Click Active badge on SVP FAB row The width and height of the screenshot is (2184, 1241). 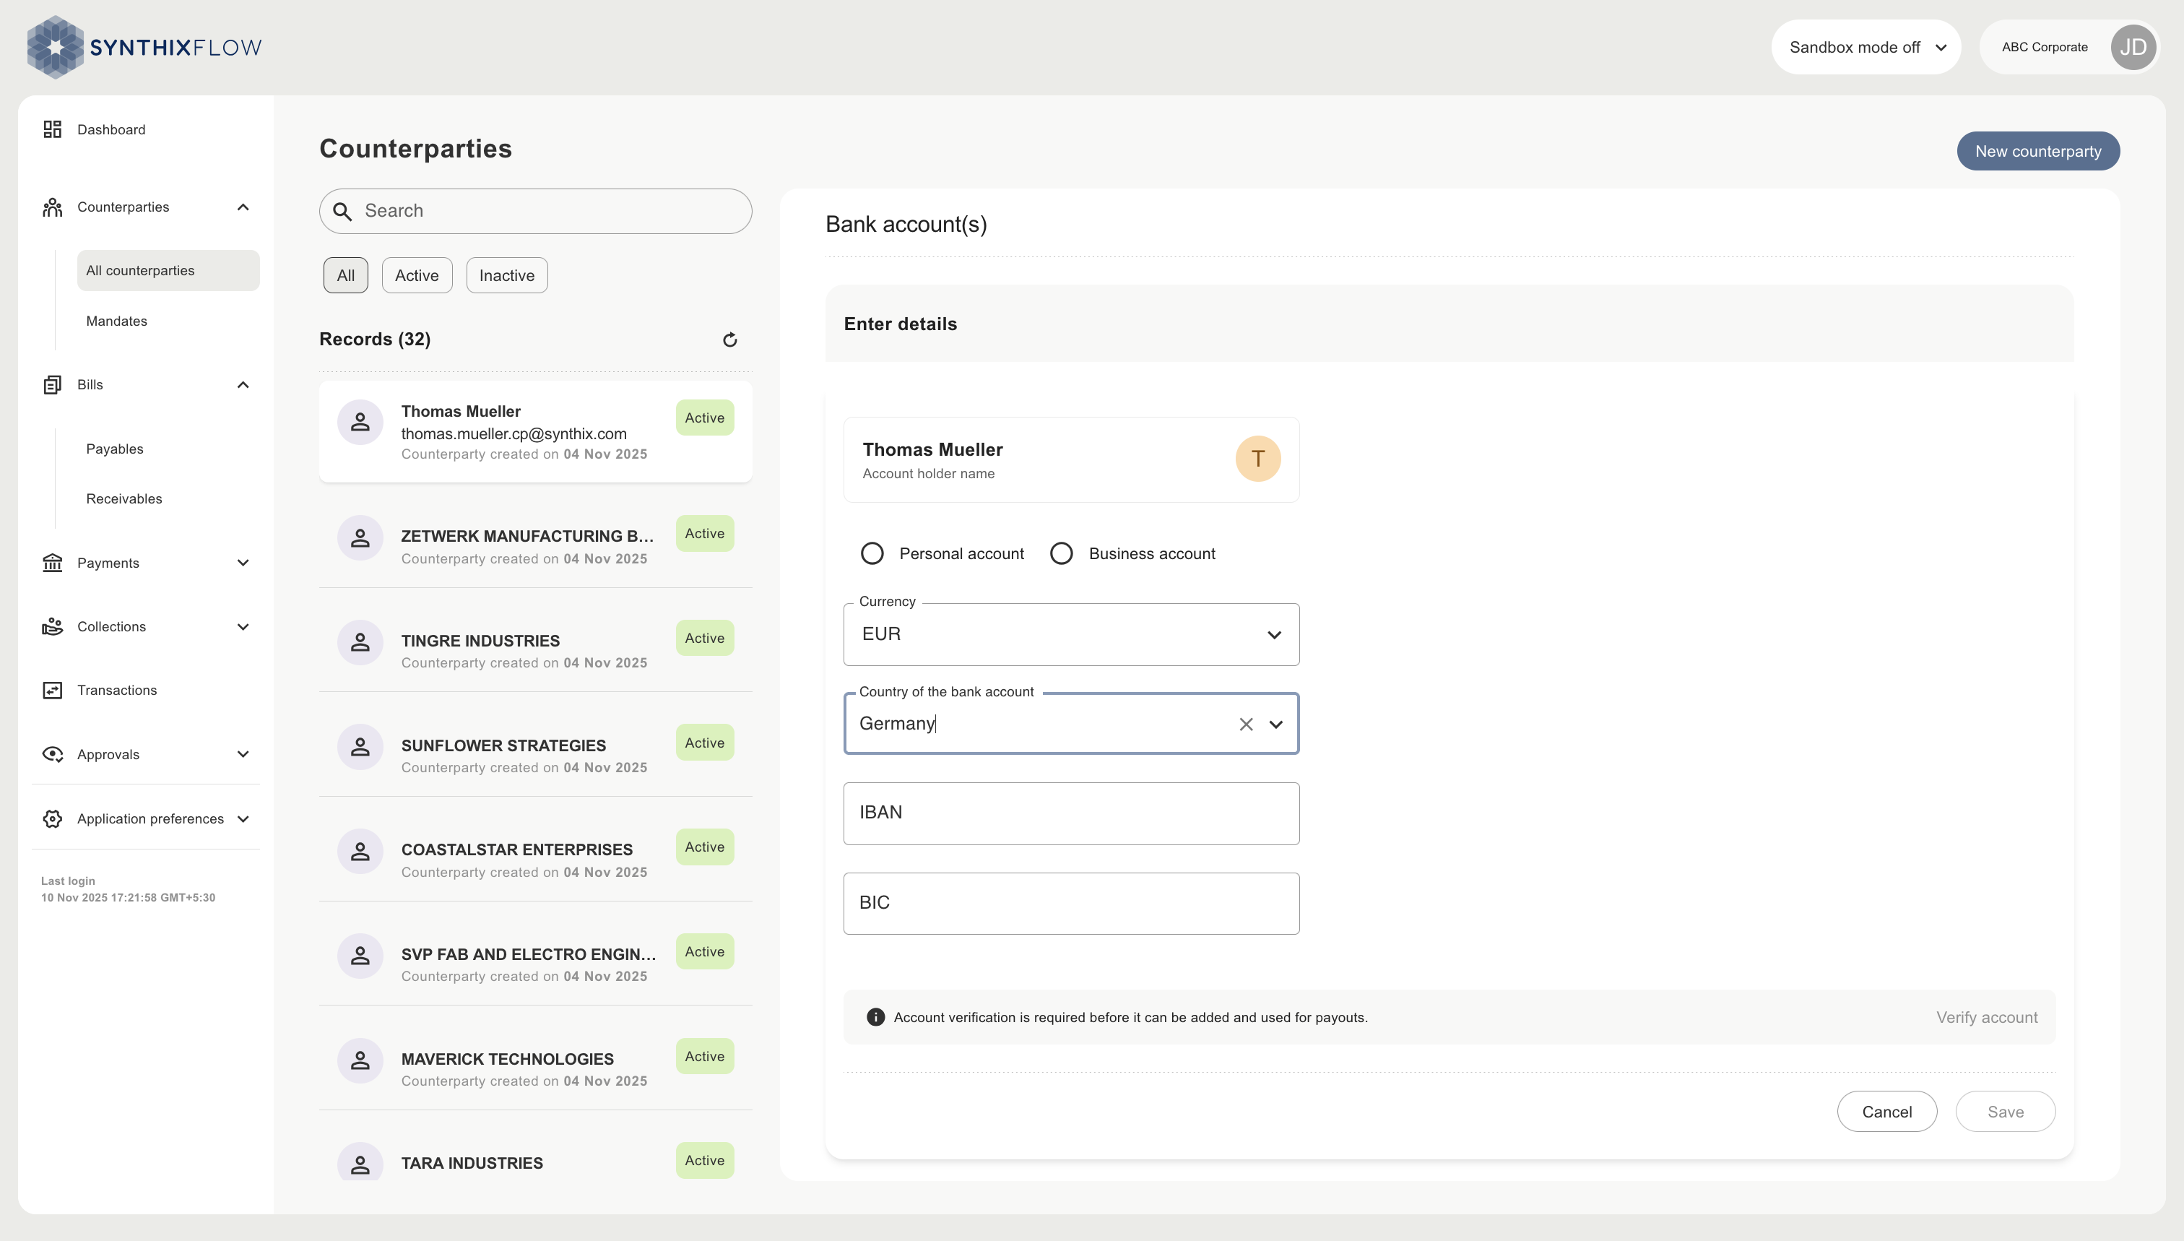coord(705,951)
